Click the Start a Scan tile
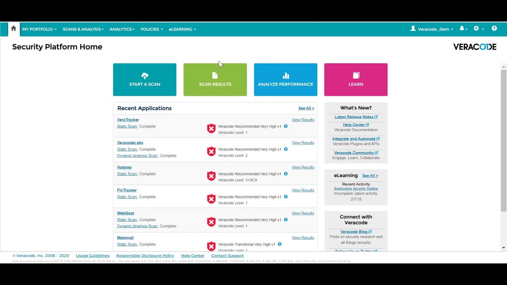Viewport: 507px width, 285px height. point(145,80)
